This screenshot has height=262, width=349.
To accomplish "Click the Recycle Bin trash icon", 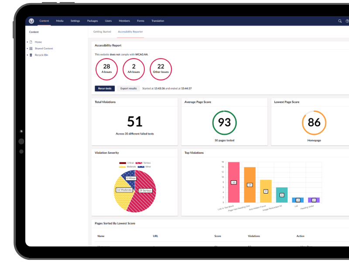I will pos(31,55).
